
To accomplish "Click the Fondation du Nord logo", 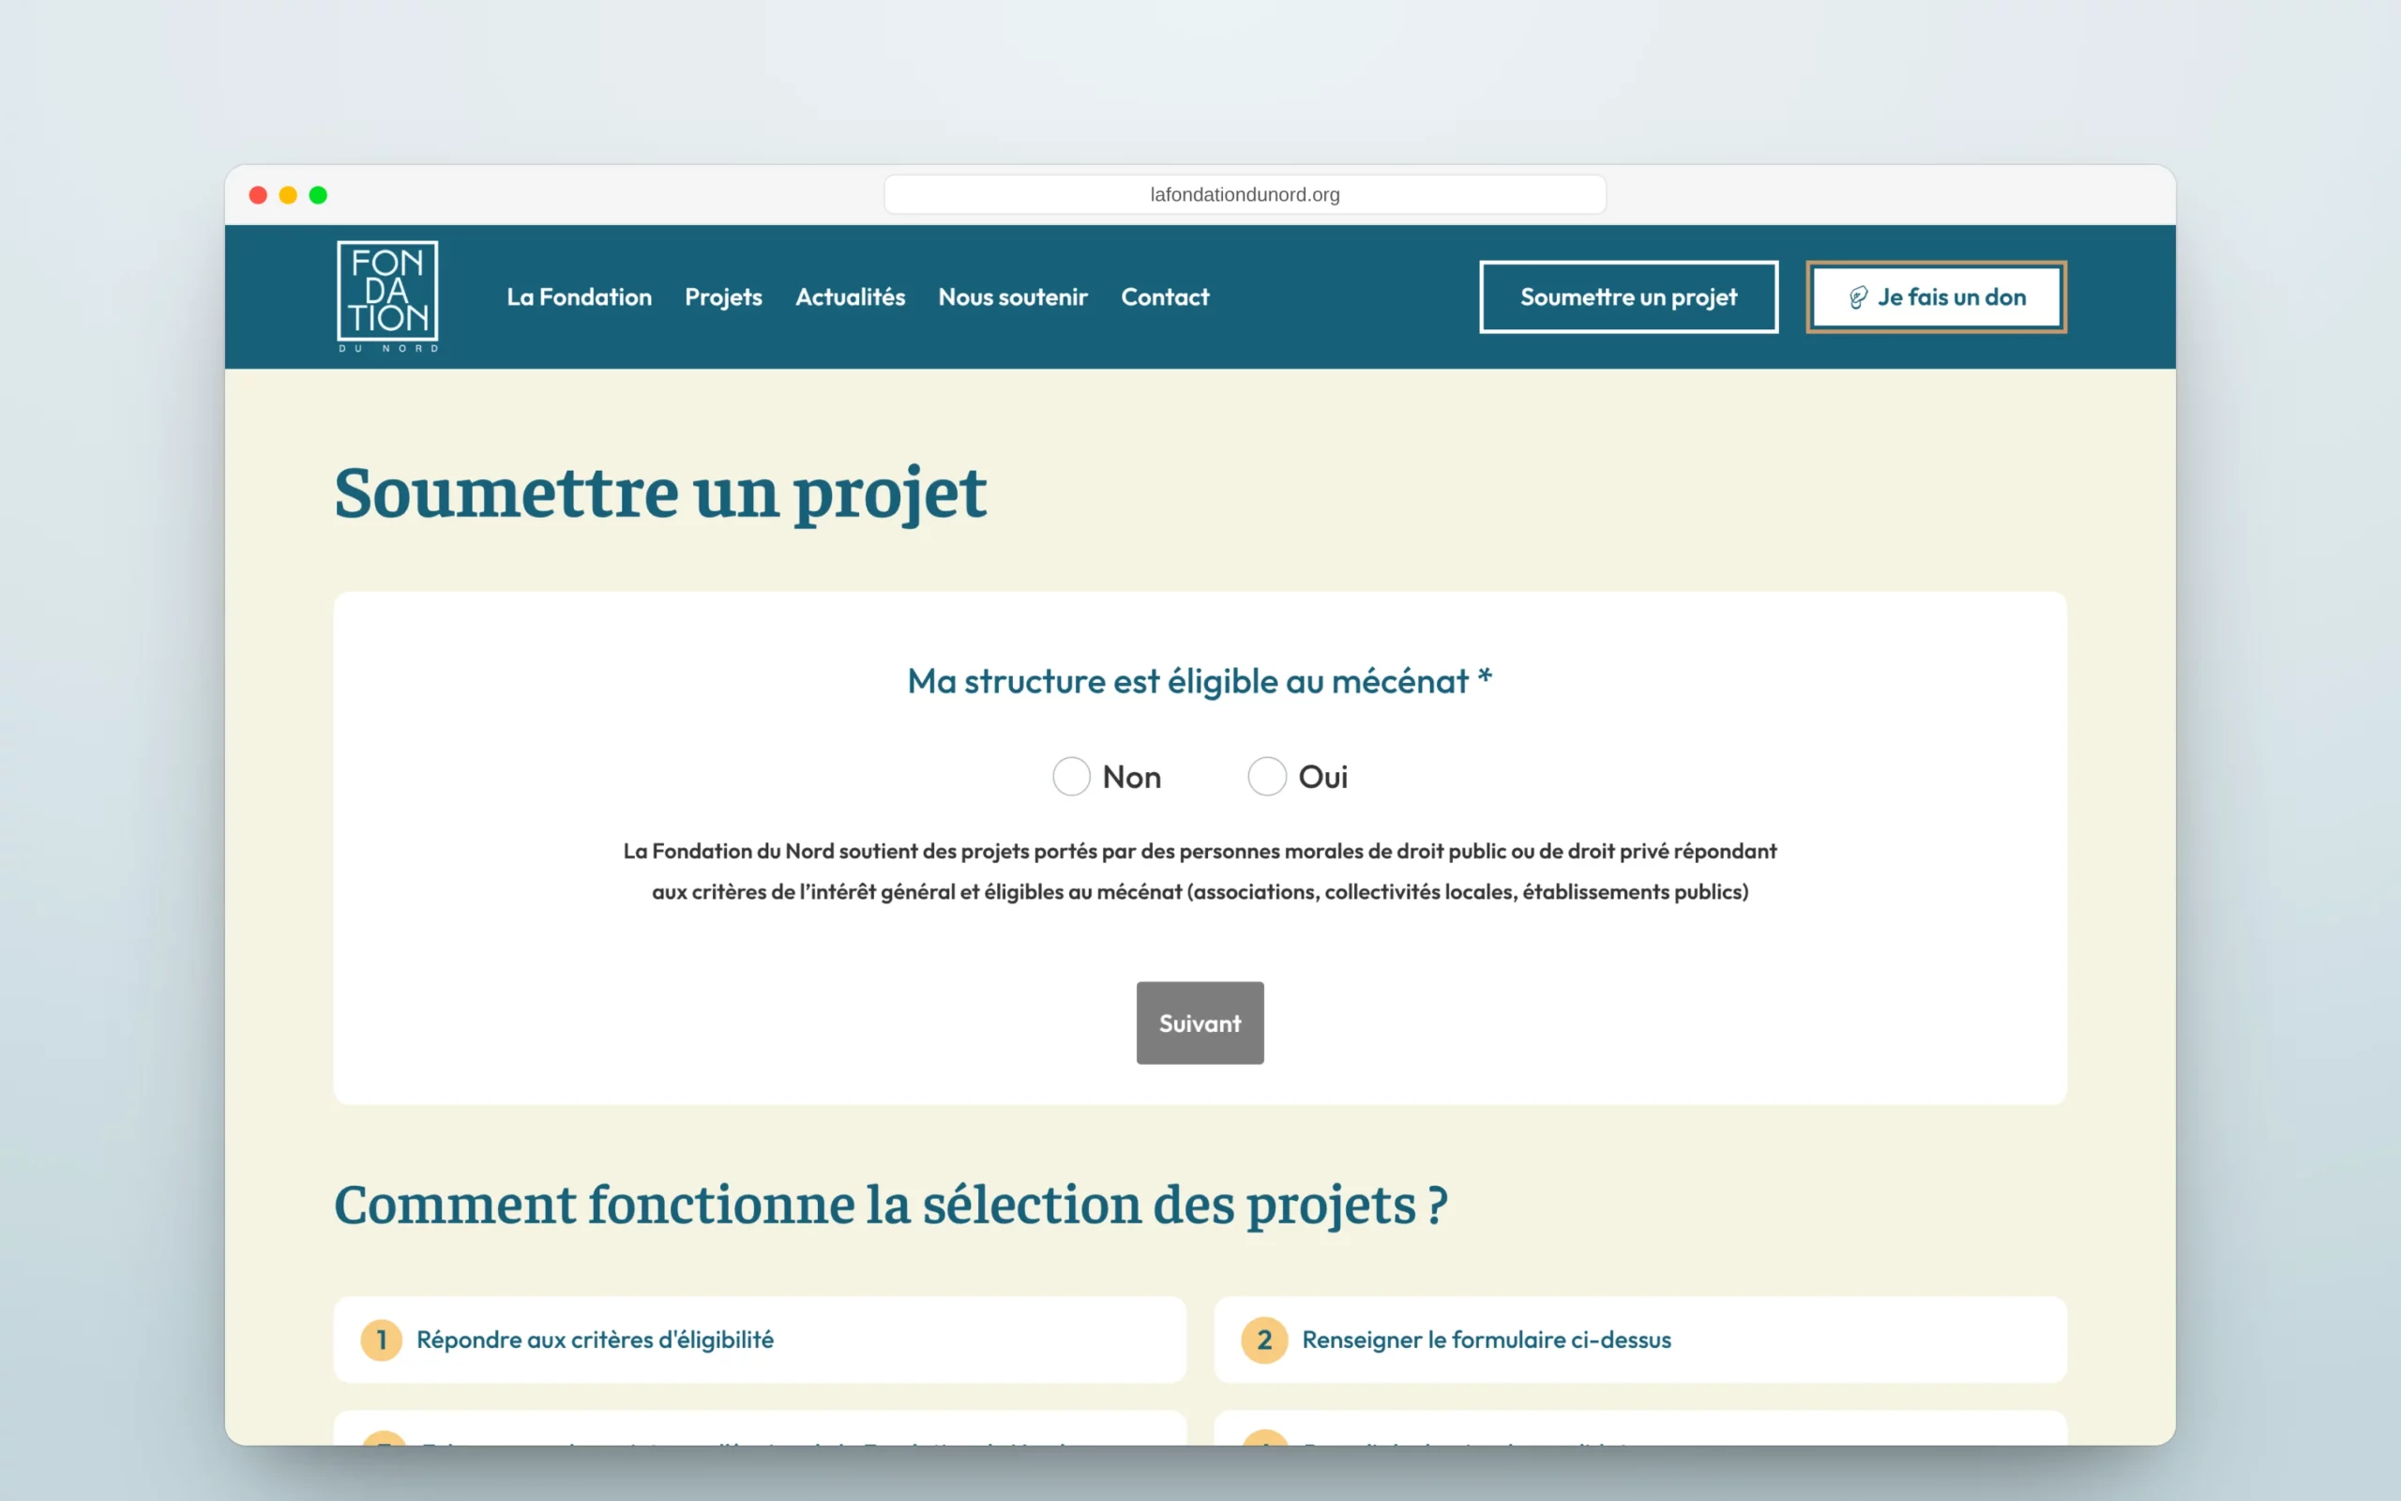I will (387, 296).
